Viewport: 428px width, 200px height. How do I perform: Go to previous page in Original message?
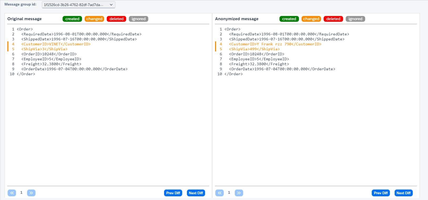pyautogui.click(x=12, y=193)
